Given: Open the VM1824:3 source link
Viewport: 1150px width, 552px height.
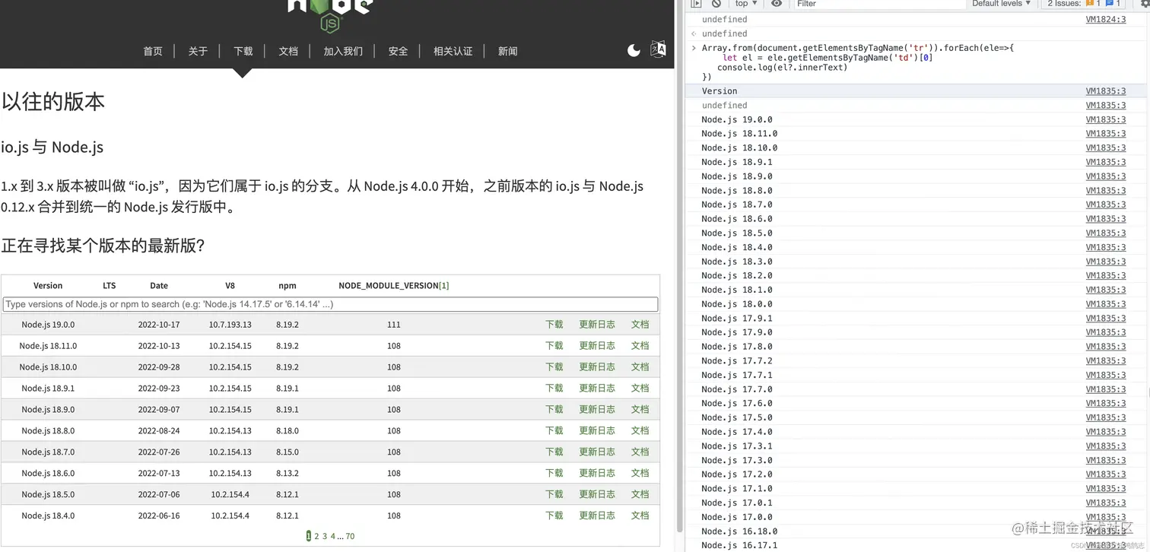Looking at the screenshot, I should pyautogui.click(x=1106, y=20).
